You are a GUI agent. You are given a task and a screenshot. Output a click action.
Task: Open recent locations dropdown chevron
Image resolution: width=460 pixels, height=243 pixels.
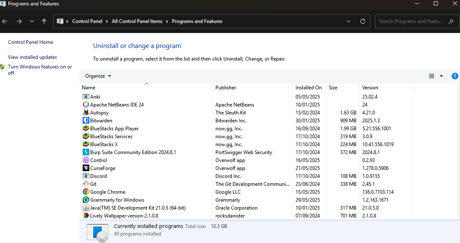32,21
